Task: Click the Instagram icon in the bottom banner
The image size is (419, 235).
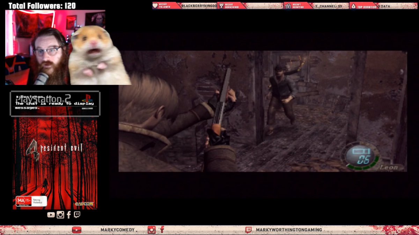Action: point(152,230)
